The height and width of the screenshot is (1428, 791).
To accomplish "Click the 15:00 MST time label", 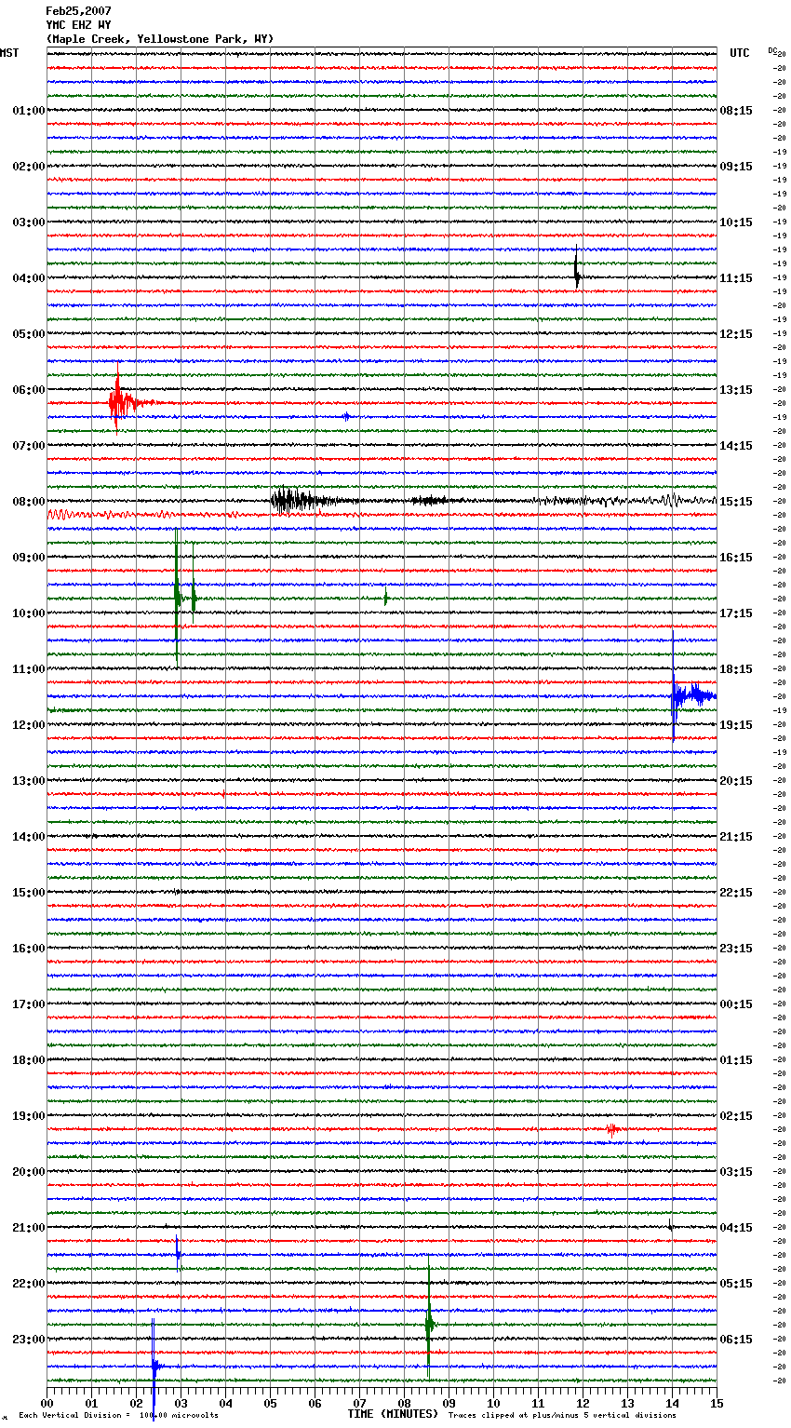I will pyautogui.click(x=28, y=893).
